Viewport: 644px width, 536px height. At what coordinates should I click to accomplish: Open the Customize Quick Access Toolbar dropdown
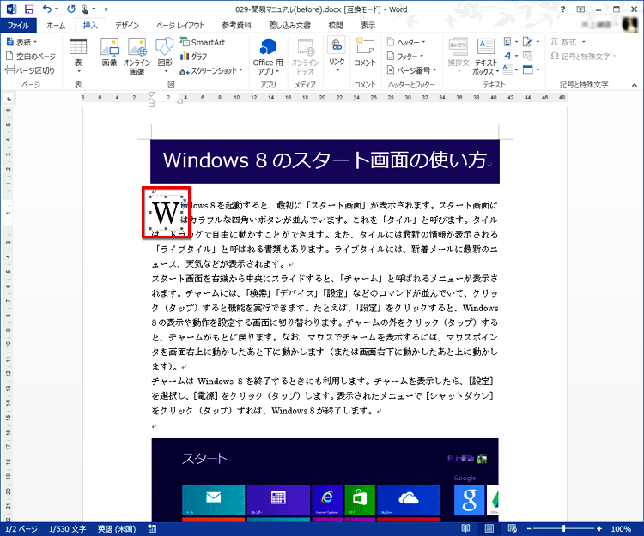[x=106, y=9]
